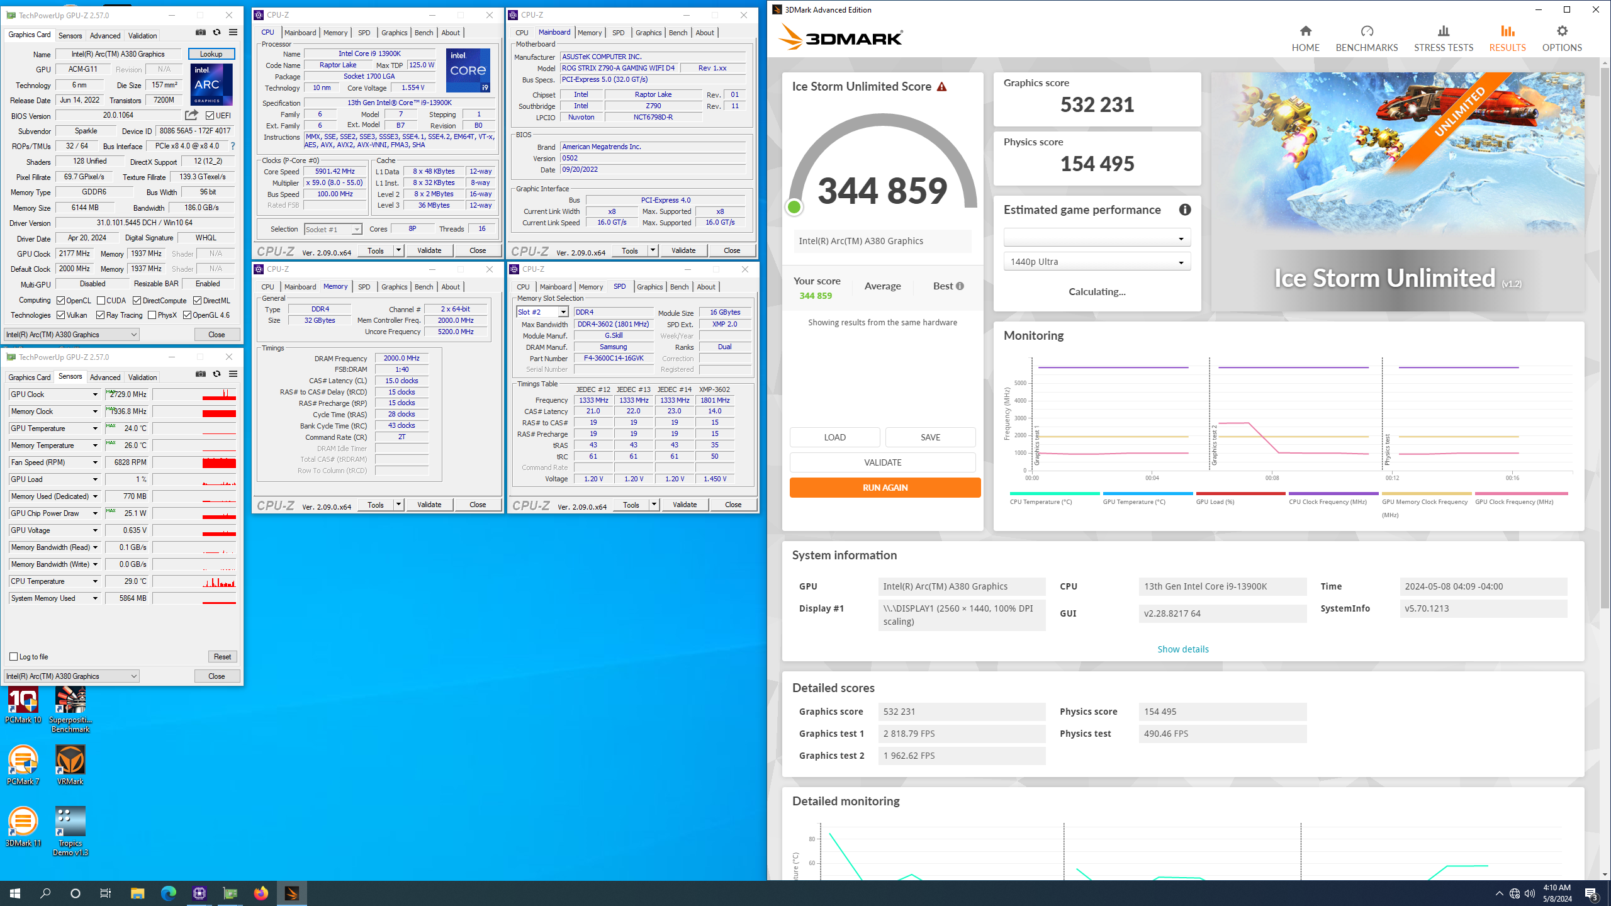Expand GPU Clock sensor dropdown
This screenshot has height=906, width=1611.
(x=95, y=394)
